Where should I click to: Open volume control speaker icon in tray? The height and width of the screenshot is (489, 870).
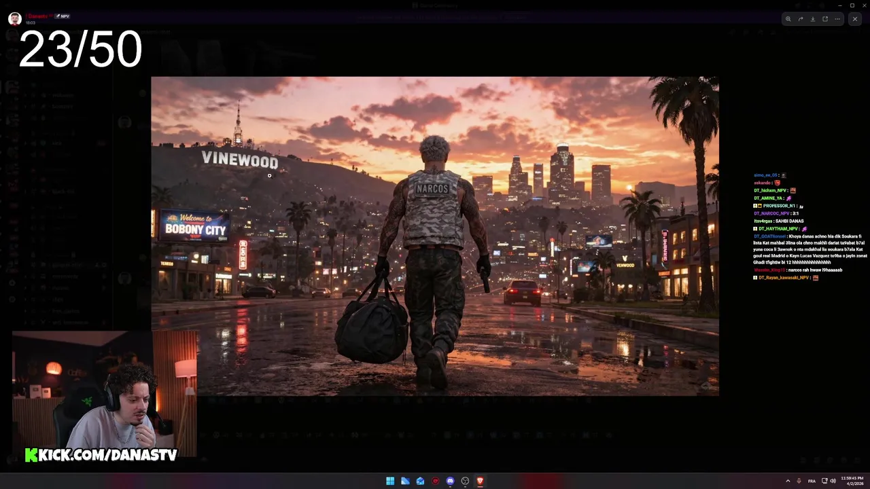coord(833,481)
